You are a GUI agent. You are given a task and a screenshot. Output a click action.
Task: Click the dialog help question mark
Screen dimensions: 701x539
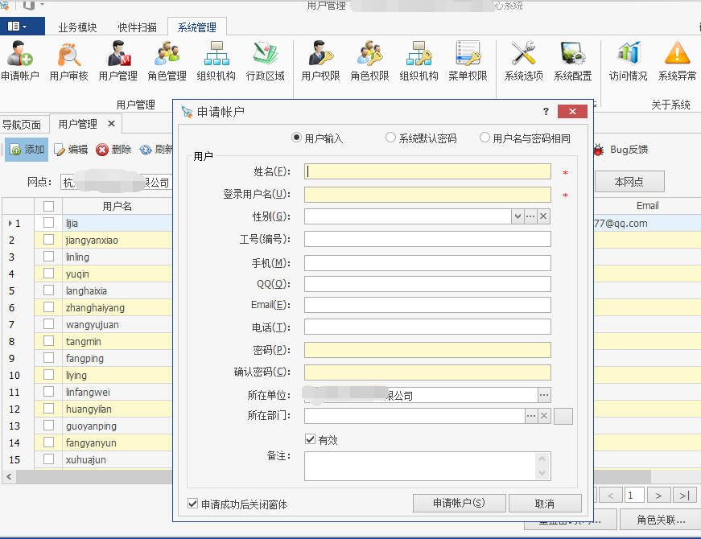coord(546,111)
